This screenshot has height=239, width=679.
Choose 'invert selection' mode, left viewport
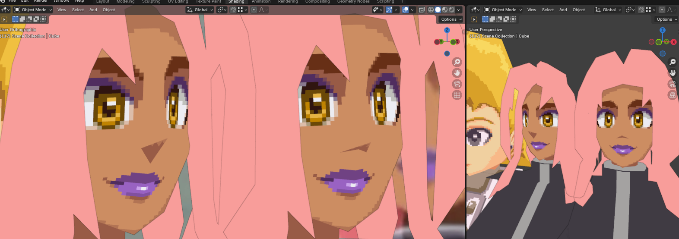[x=36, y=19]
